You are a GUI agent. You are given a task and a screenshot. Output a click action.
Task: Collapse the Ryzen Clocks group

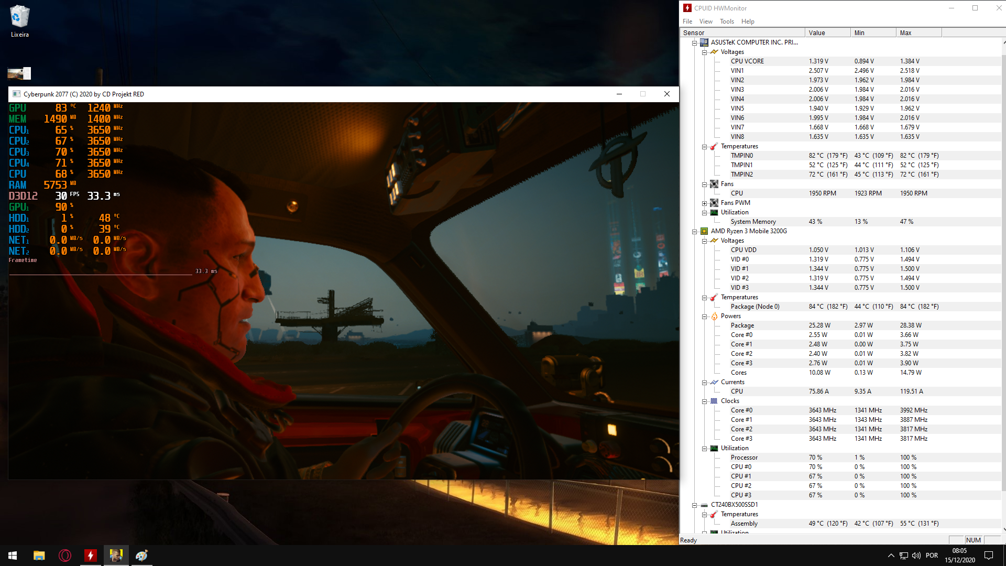coord(704,401)
